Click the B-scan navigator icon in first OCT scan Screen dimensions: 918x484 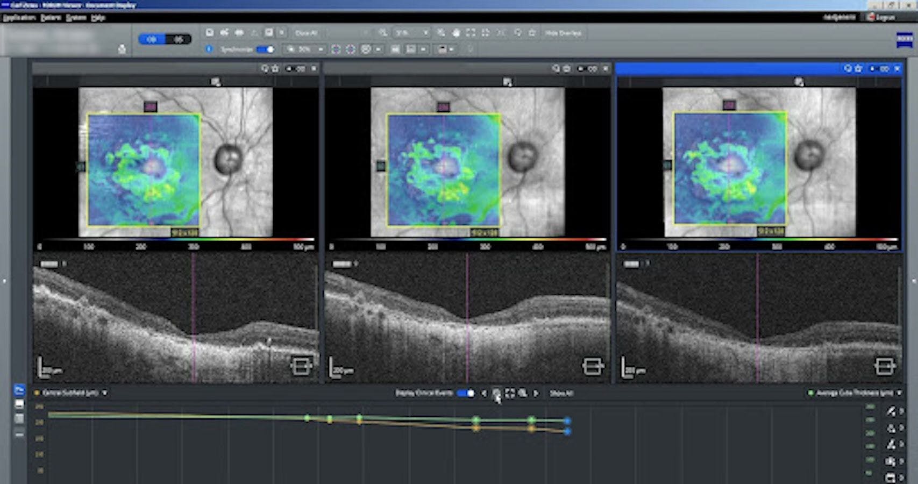301,367
